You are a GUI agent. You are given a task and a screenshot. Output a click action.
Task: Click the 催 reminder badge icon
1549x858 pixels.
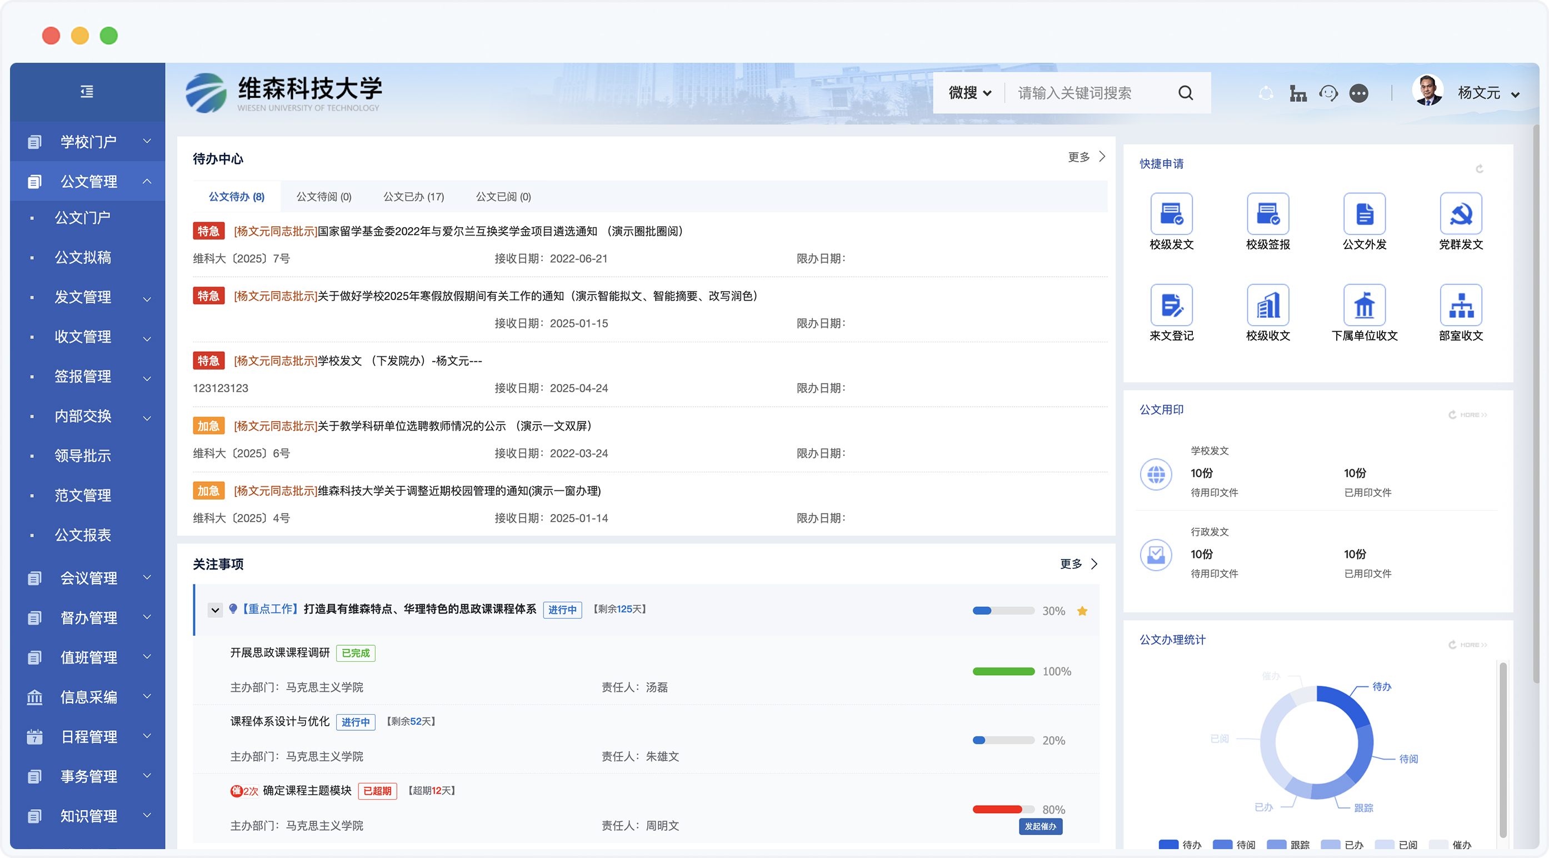pyautogui.click(x=236, y=791)
